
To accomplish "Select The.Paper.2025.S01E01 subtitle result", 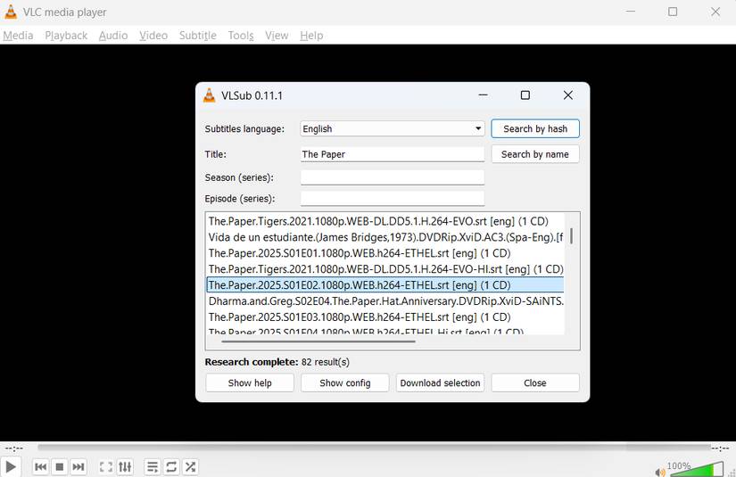I will tap(385, 253).
